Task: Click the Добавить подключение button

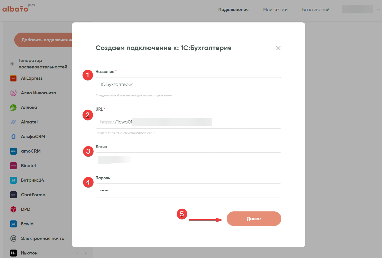Action: (x=44, y=40)
